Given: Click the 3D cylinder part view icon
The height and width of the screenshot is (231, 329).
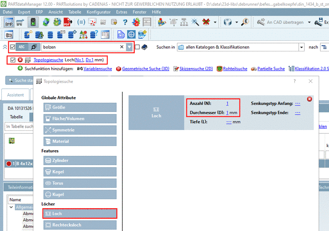Looking at the screenshot, I should (x=228, y=22).
